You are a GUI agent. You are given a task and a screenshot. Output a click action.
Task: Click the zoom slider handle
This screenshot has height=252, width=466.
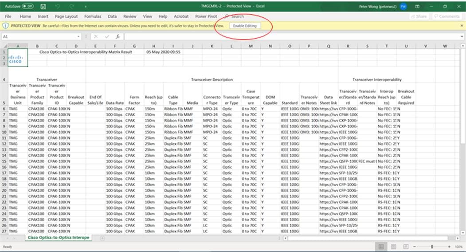tap(432, 247)
